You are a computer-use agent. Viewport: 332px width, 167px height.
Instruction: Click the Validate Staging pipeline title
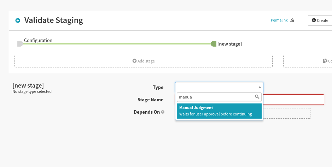pyautogui.click(x=53, y=20)
